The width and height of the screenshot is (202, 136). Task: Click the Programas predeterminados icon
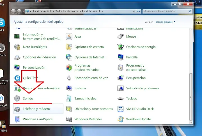coord(69,68)
